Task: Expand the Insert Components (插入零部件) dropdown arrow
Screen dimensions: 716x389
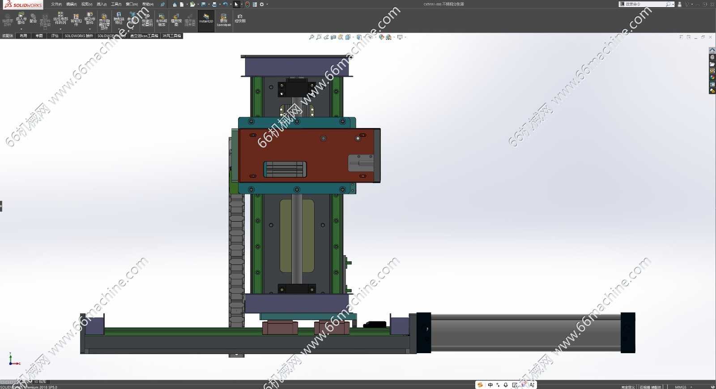Action: coord(21,30)
